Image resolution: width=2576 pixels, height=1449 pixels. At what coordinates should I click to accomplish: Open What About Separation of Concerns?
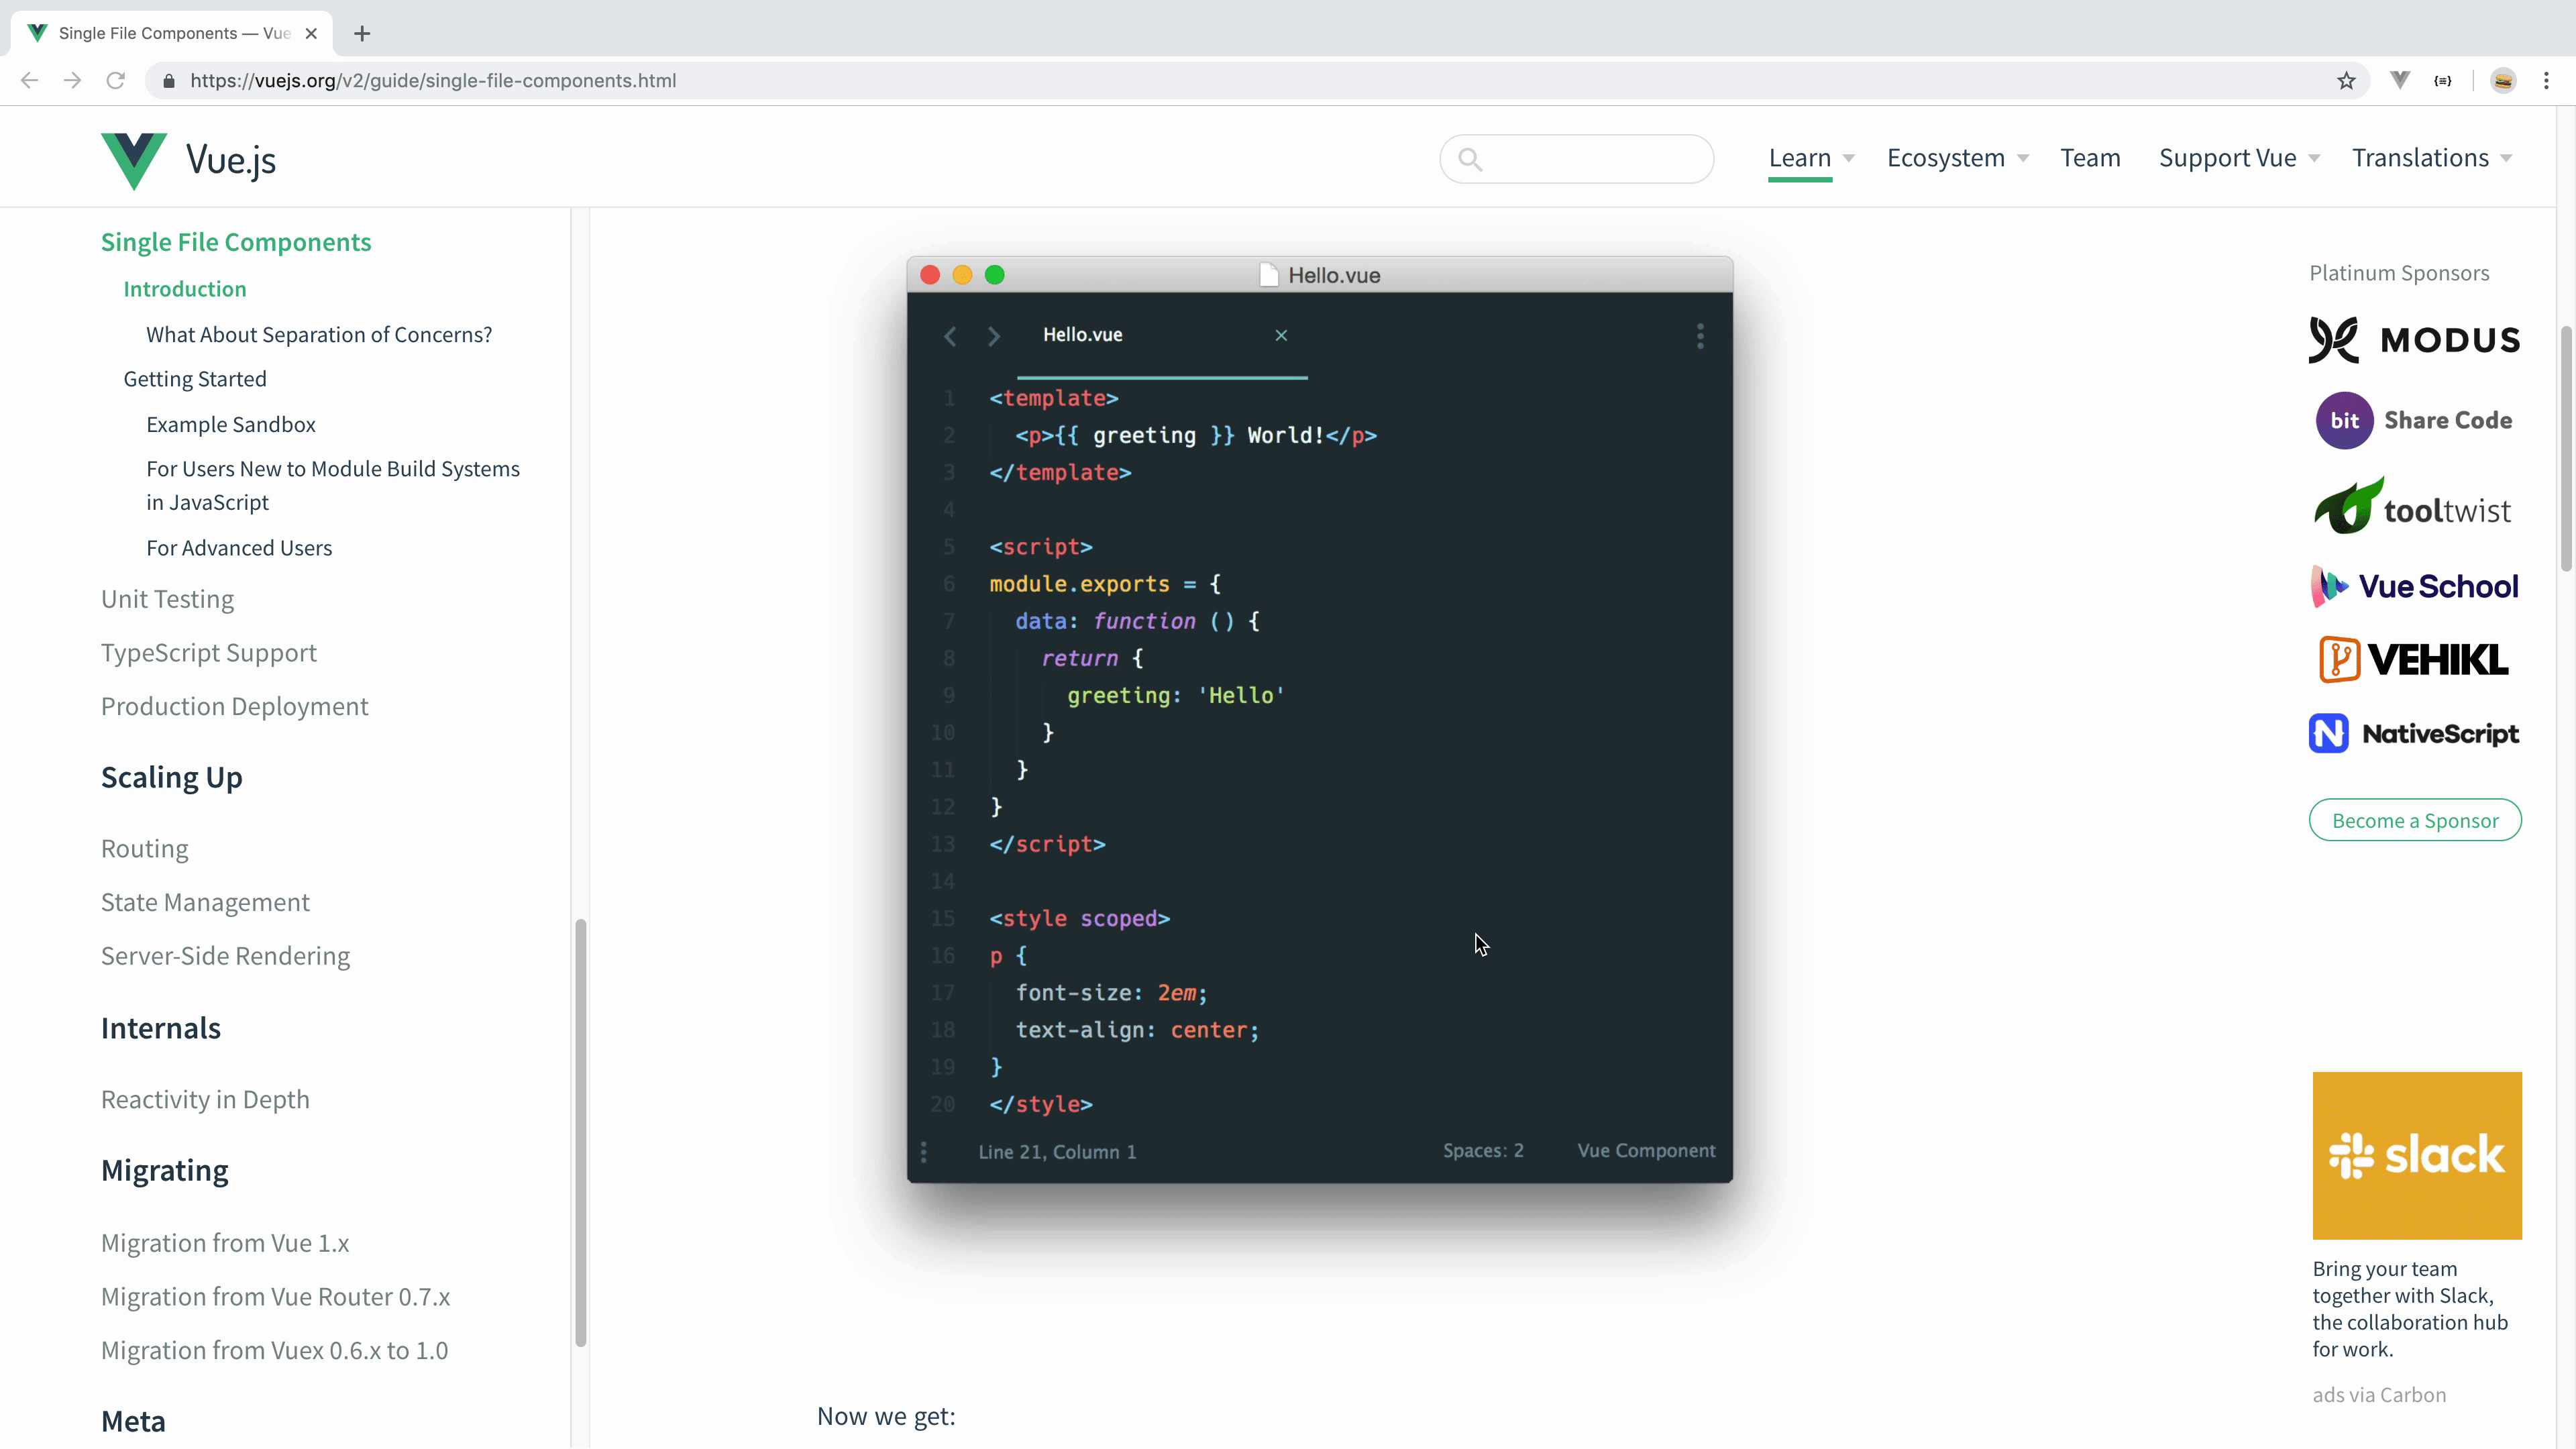click(319, 334)
